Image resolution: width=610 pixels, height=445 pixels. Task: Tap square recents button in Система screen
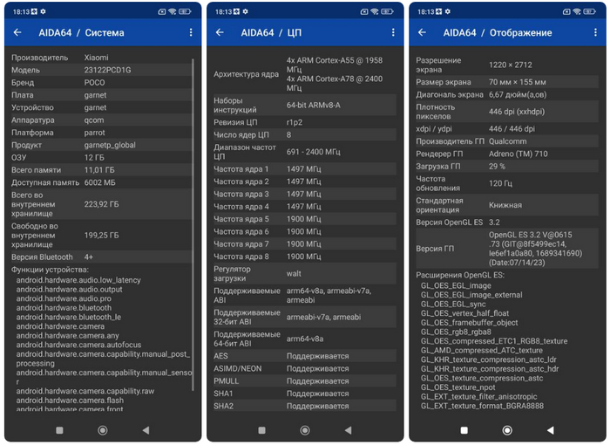tap(59, 430)
